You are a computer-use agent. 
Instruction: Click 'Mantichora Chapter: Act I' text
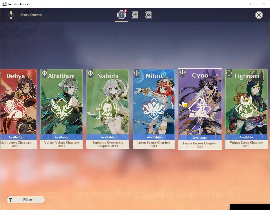pos(15,144)
